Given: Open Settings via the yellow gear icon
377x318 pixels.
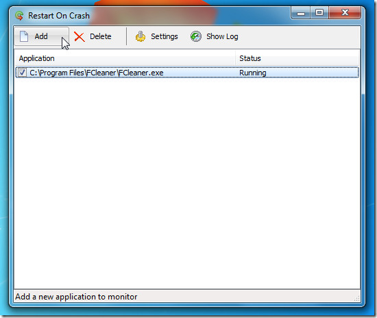Looking at the screenshot, I should click(x=141, y=36).
